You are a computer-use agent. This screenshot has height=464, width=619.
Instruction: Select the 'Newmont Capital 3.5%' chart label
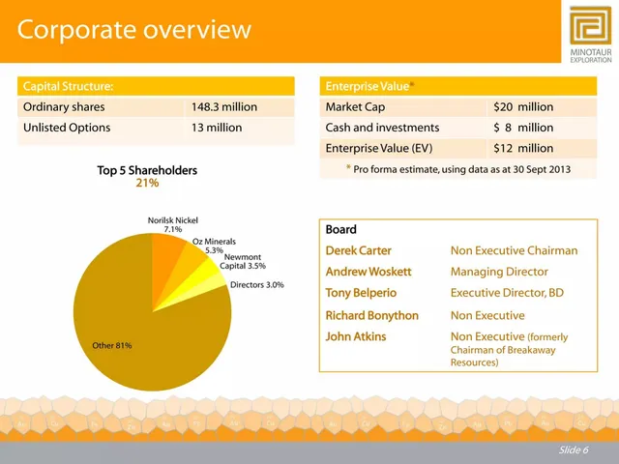(243, 262)
